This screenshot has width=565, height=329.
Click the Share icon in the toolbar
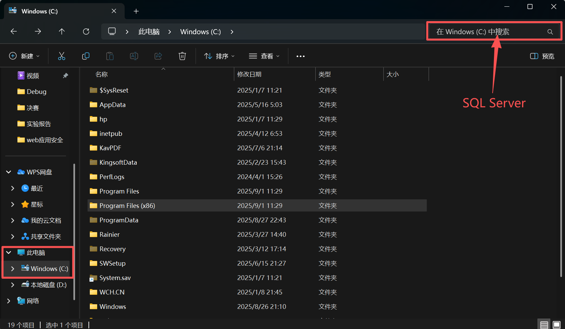coord(158,56)
